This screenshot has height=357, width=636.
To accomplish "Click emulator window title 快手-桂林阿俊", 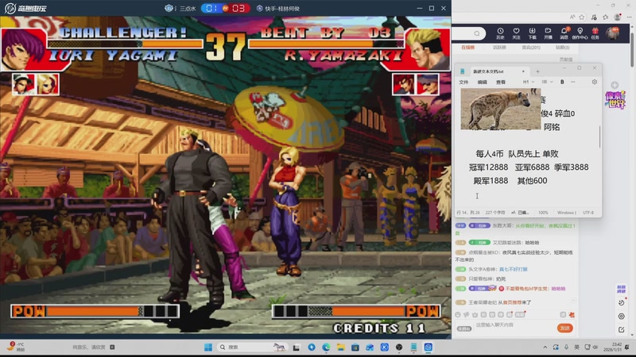I will click(282, 8).
